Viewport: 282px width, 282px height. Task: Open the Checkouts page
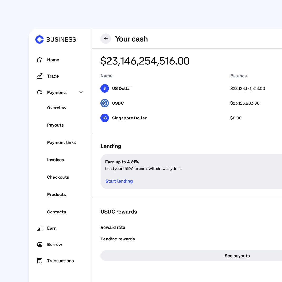tap(58, 177)
